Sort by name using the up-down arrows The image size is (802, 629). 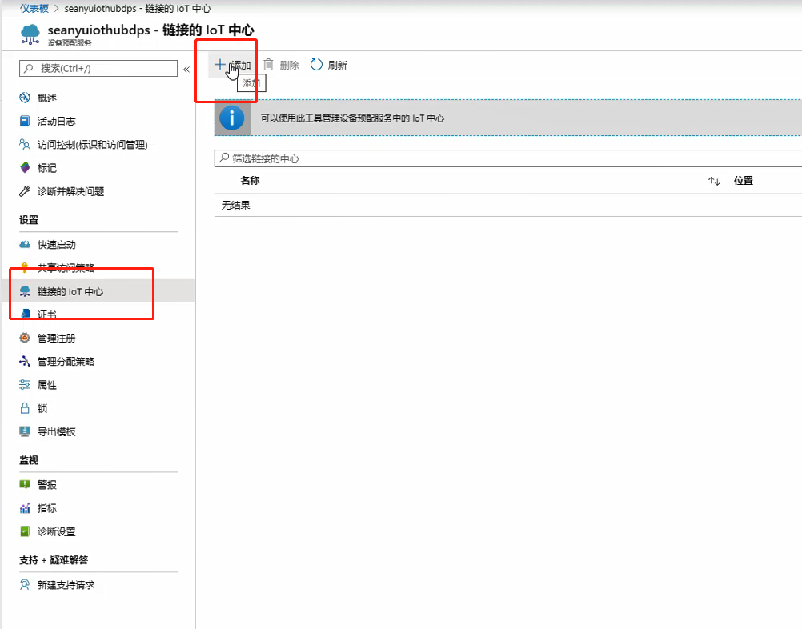click(714, 181)
